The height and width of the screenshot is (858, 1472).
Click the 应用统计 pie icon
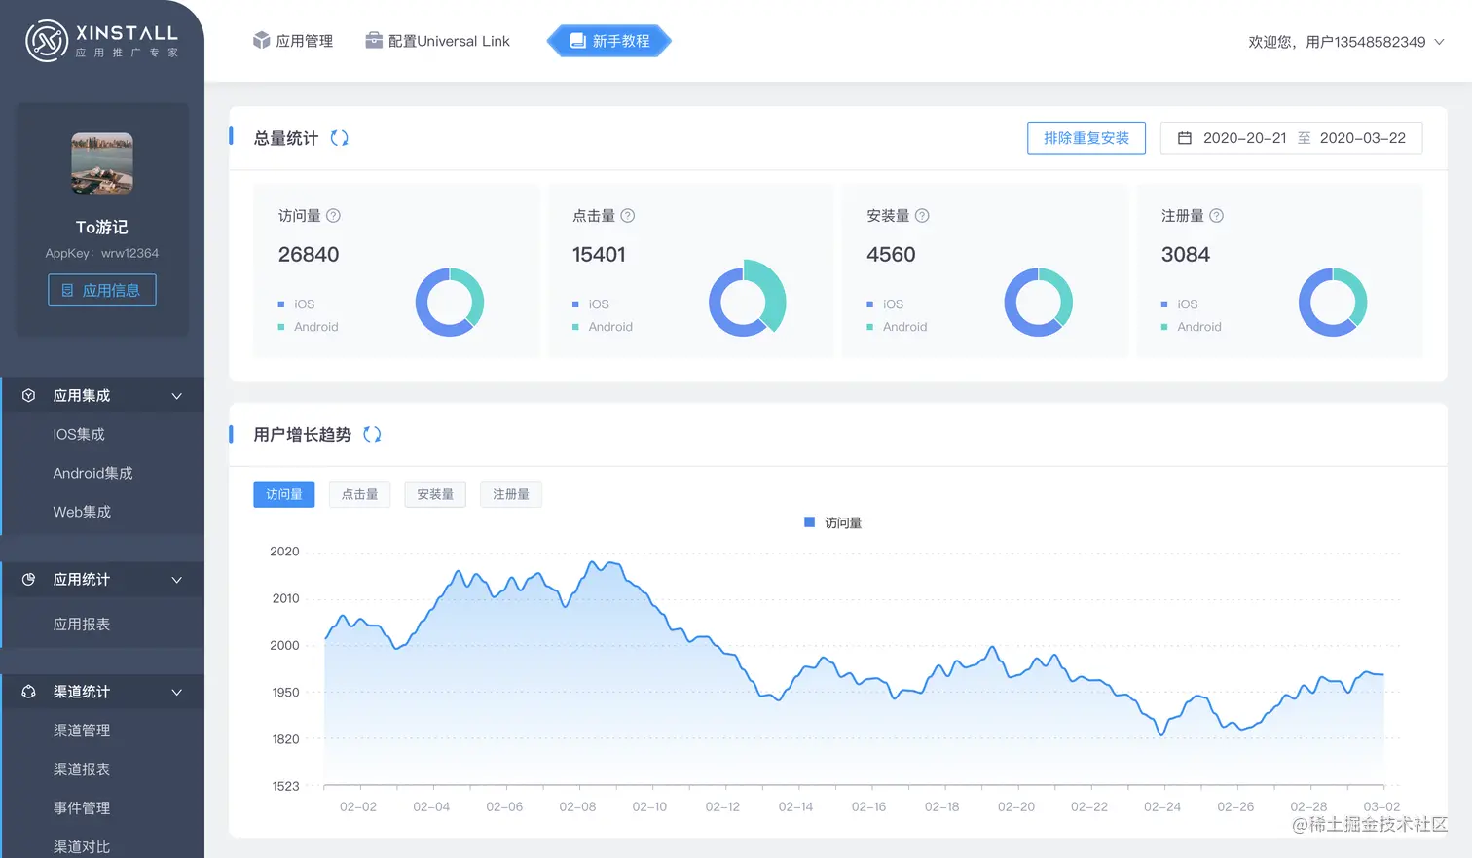pos(29,579)
